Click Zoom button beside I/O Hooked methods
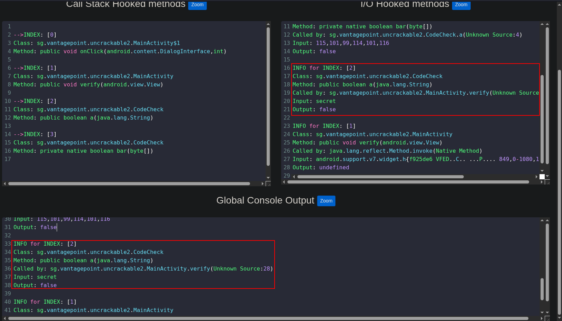Viewport: 562px width, 321px height. (x=461, y=5)
